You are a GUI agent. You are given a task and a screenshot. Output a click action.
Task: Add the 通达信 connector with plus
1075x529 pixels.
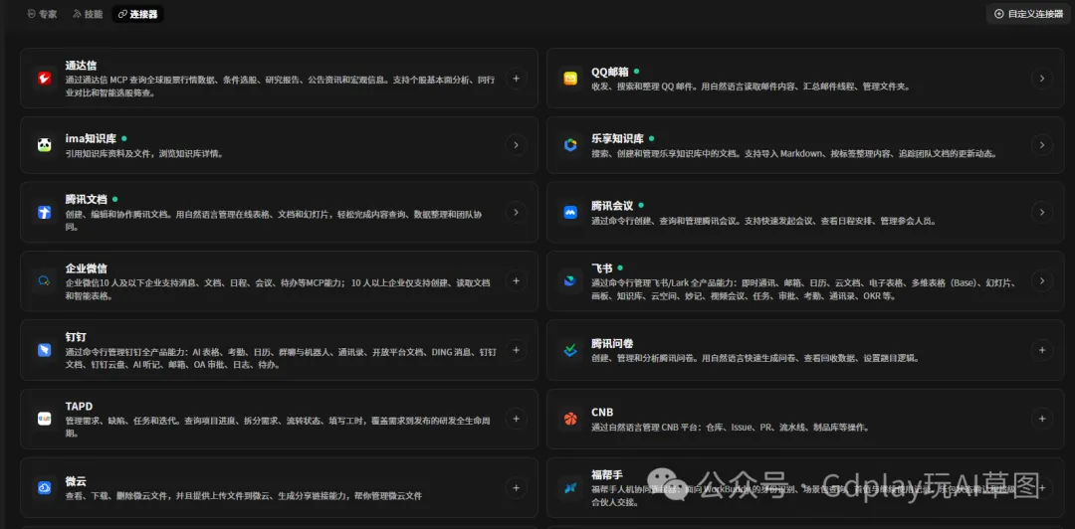pos(516,79)
